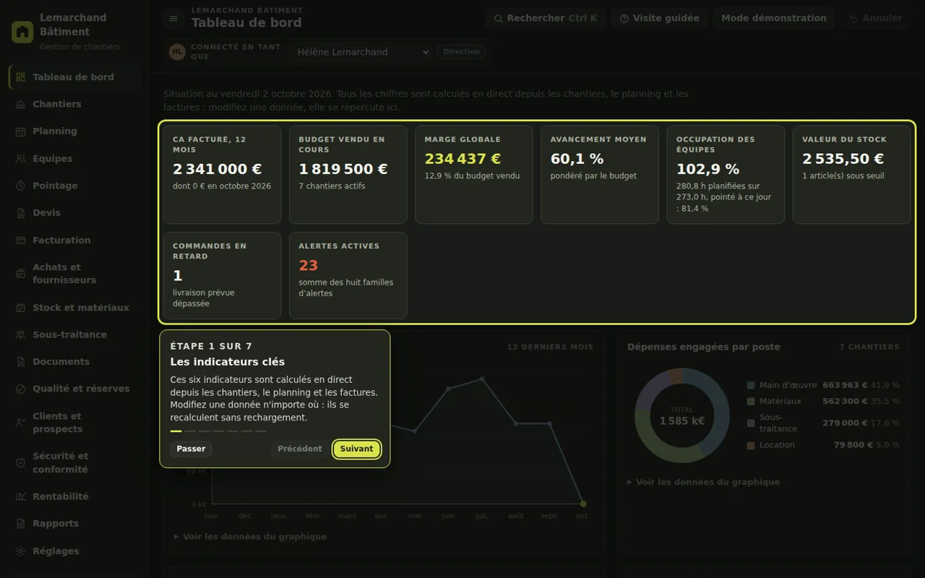
Task: Open the Hélène Lemarchand user dropdown
Action: coord(361,52)
